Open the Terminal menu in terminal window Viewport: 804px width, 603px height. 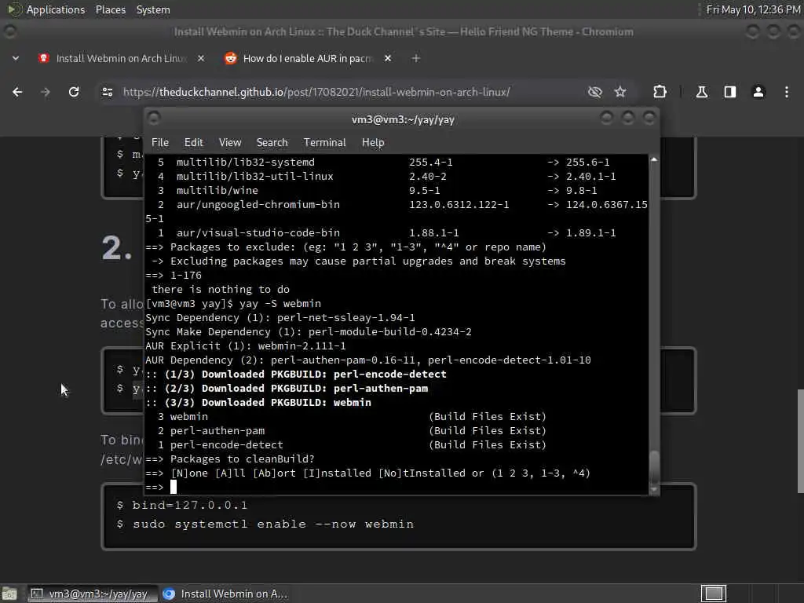point(324,143)
